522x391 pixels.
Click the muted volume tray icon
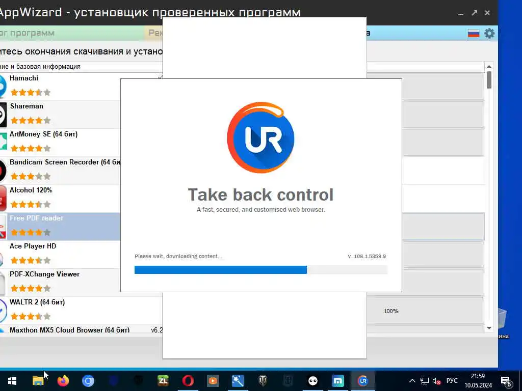click(x=436, y=381)
